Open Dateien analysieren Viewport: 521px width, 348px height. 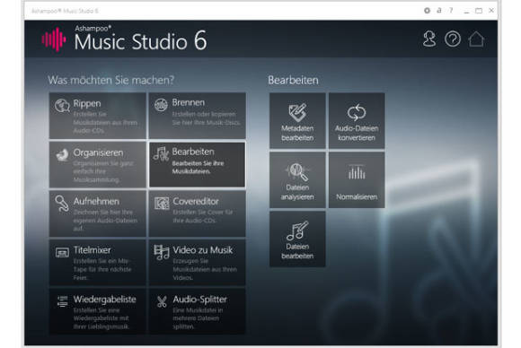coord(297,180)
